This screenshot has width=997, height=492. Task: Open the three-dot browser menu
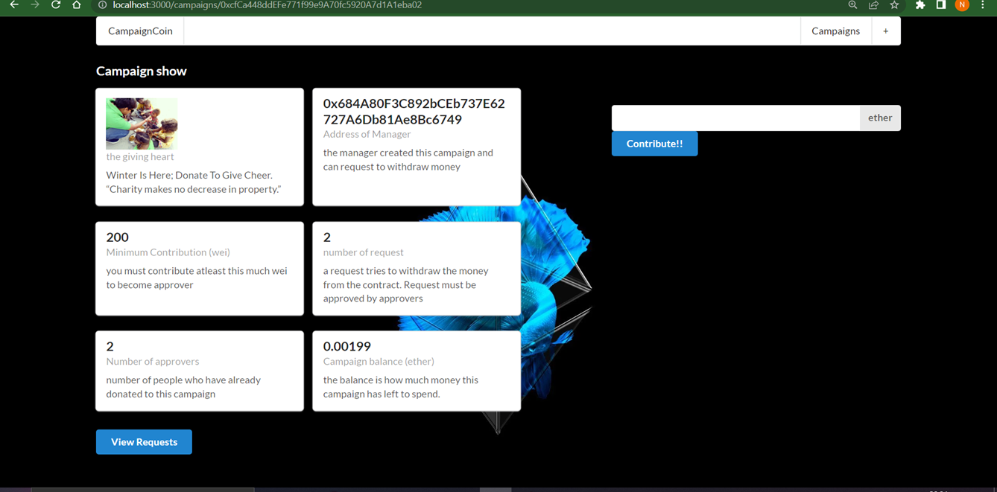click(x=983, y=5)
